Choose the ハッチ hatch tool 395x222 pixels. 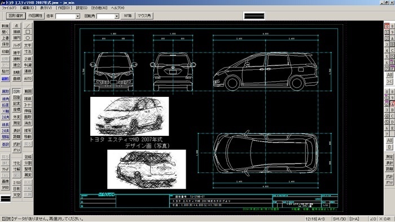click(x=16, y=46)
